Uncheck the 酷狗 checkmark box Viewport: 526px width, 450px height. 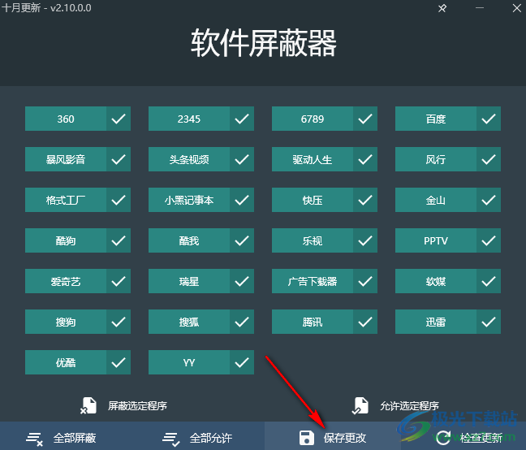(119, 240)
